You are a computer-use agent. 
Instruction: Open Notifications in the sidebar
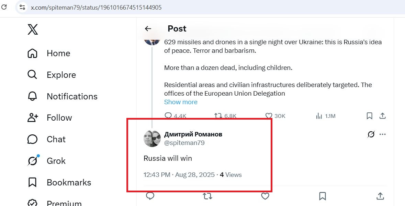(63, 96)
